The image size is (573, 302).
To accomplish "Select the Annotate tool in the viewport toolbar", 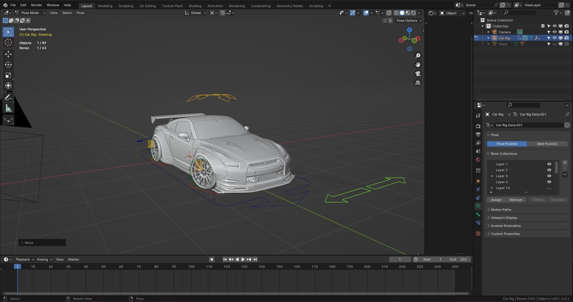I will [x=8, y=98].
